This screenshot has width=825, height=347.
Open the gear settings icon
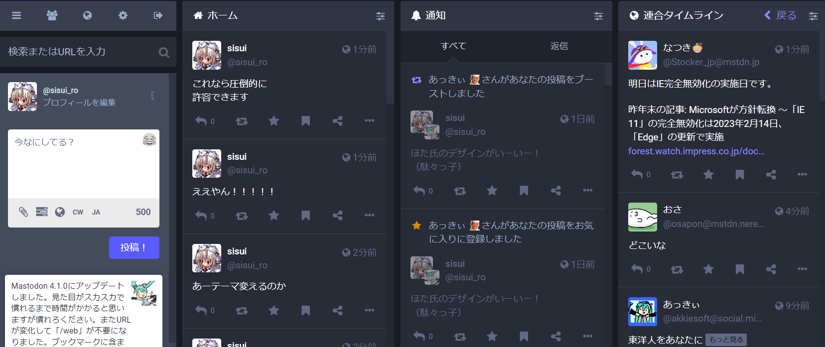(123, 15)
